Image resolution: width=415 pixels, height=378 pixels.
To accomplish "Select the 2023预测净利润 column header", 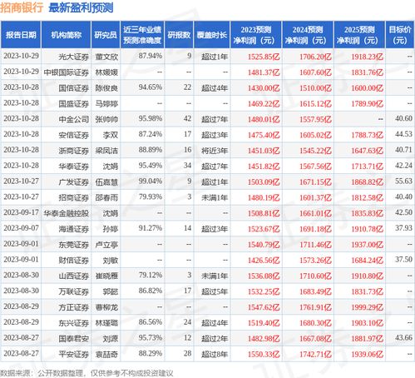I will click(256, 35).
